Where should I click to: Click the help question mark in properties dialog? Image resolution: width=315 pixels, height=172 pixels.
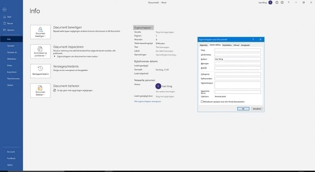click(253, 40)
